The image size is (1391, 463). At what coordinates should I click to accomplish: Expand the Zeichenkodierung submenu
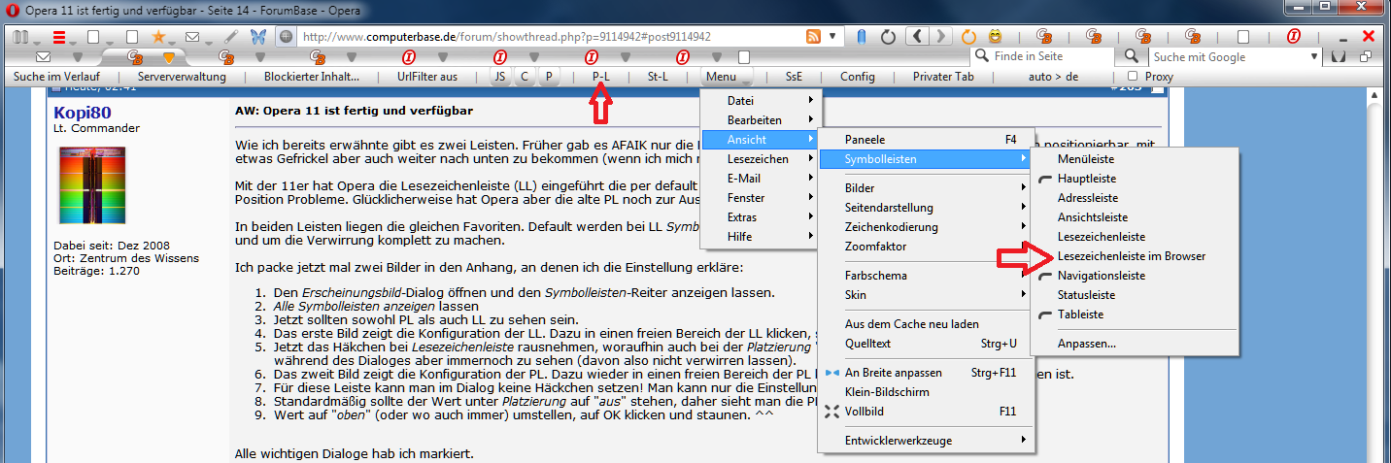[x=924, y=227]
